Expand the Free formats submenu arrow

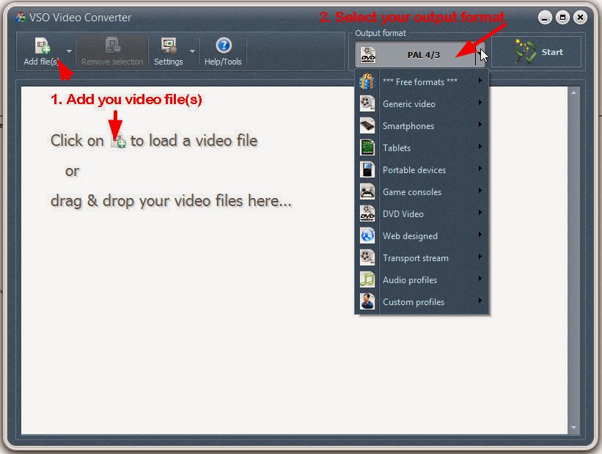click(480, 81)
